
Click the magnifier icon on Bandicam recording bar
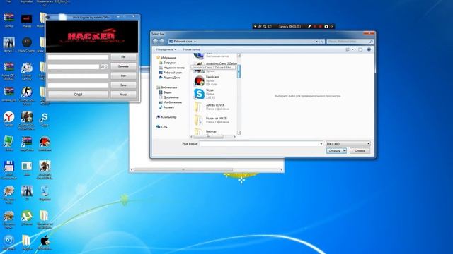(x=265, y=26)
